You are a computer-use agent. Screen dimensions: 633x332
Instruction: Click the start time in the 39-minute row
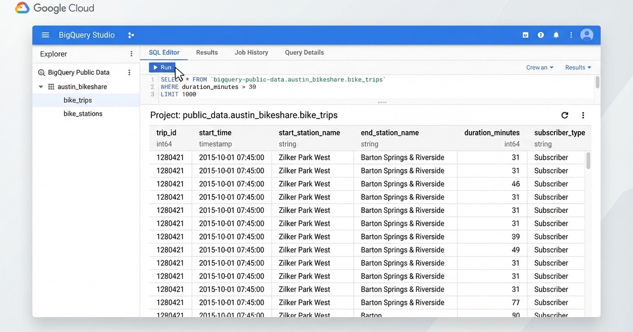[x=232, y=237]
